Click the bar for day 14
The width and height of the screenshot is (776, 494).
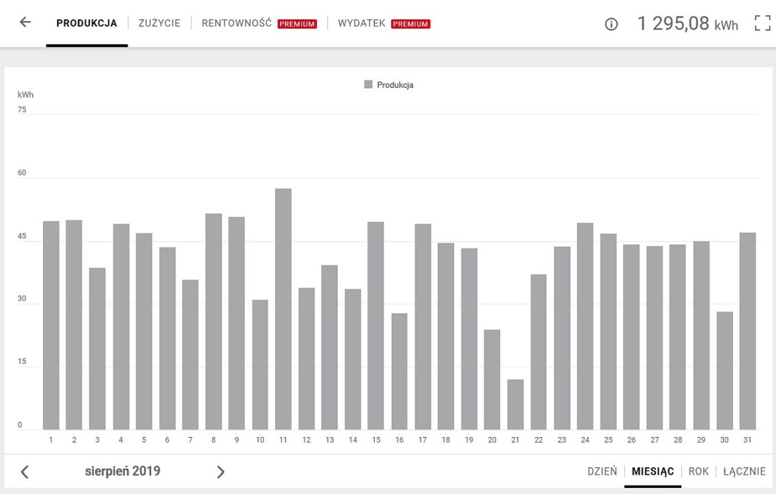(x=353, y=360)
